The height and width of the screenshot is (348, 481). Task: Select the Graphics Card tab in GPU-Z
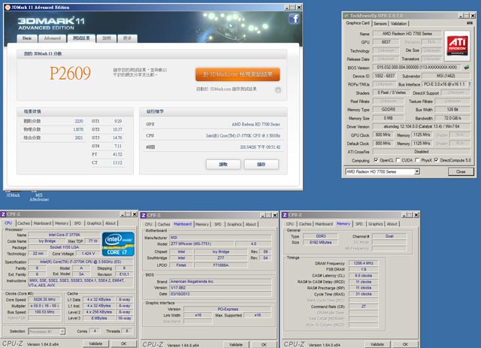(358, 23)
